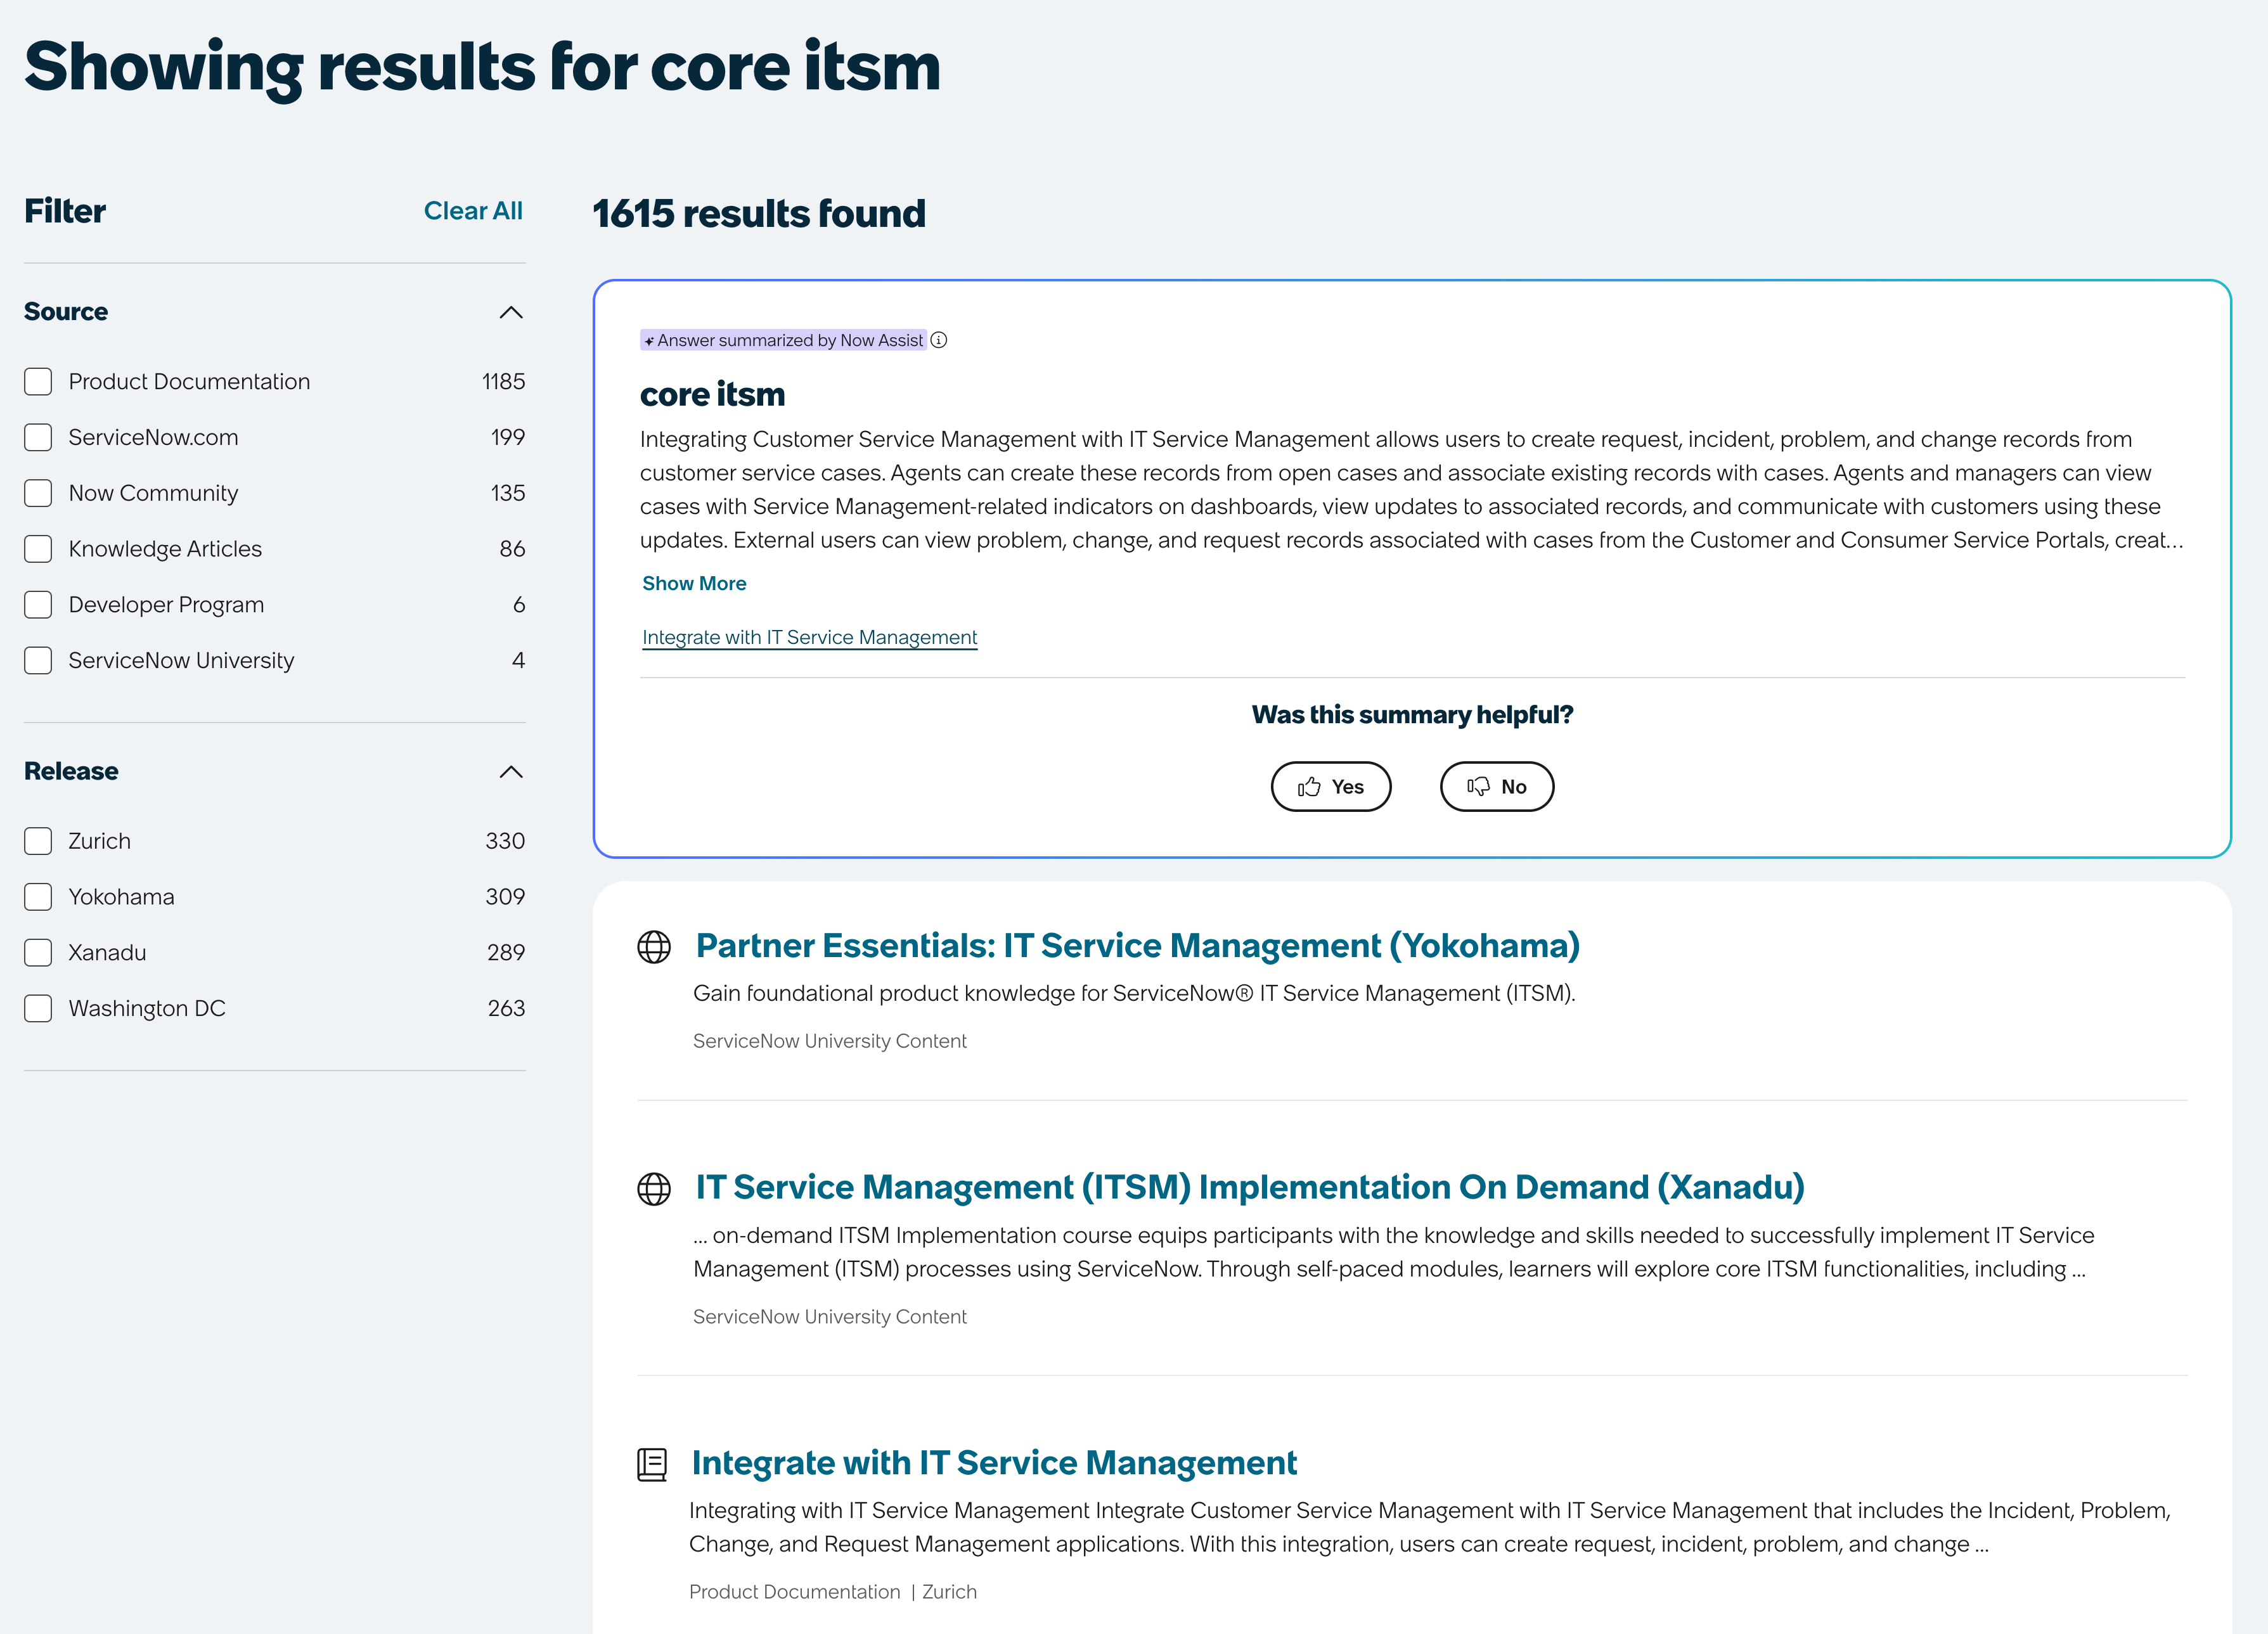2268x1634 pixels.
Task: Check the ServiceNow University filter
Action: tap(38, 660)
